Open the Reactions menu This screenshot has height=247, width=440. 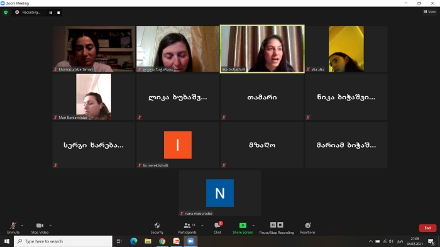[x=308, y=228]
